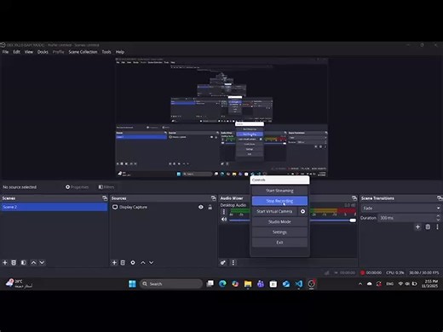443x332 pixels.
Task: Add a new scene with the plus icon
Action: coord(5,262)
